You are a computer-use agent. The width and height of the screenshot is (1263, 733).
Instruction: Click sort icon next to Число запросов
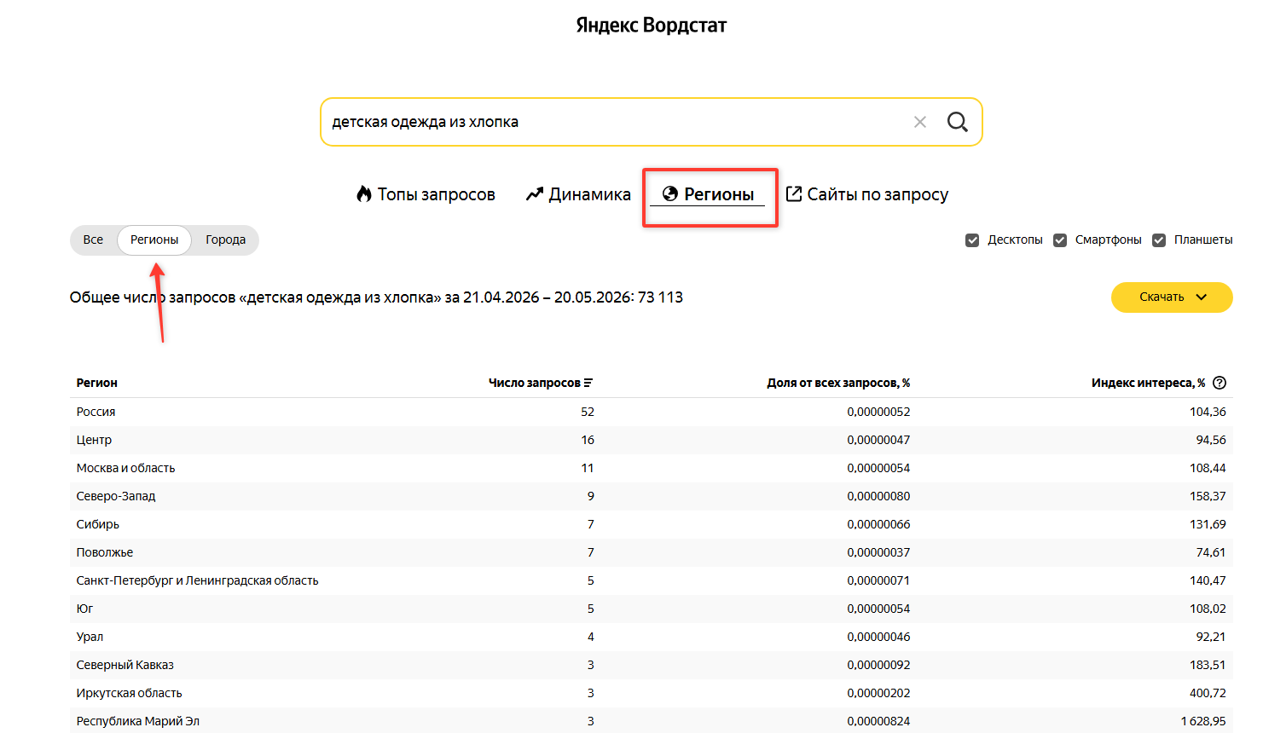(x=588, y=384)
